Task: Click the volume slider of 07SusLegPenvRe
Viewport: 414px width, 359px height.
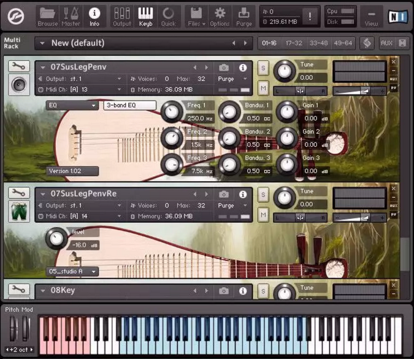Action: pyautogui.click(x=359, y=218)
